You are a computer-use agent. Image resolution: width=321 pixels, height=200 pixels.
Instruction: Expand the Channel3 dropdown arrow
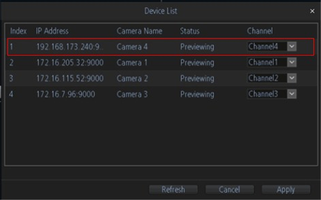[x=292, y=94]
